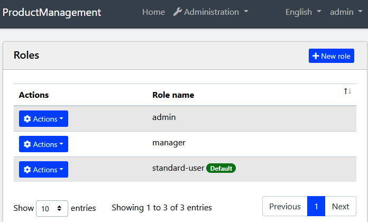Click the gear icon in standard-user row
Viewport: 368px width, 222px height.
coord(27,170)
